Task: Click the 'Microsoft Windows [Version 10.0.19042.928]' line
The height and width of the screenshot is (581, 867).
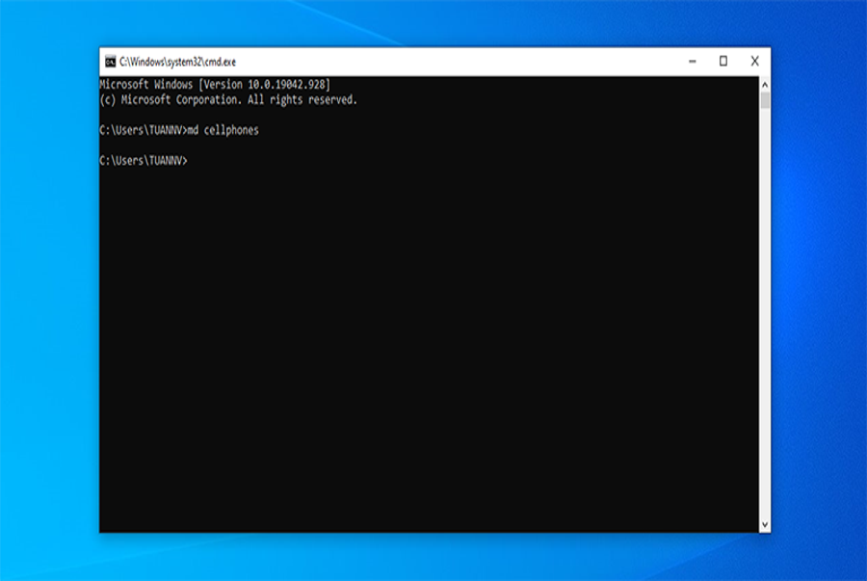Action: point(215,85)
